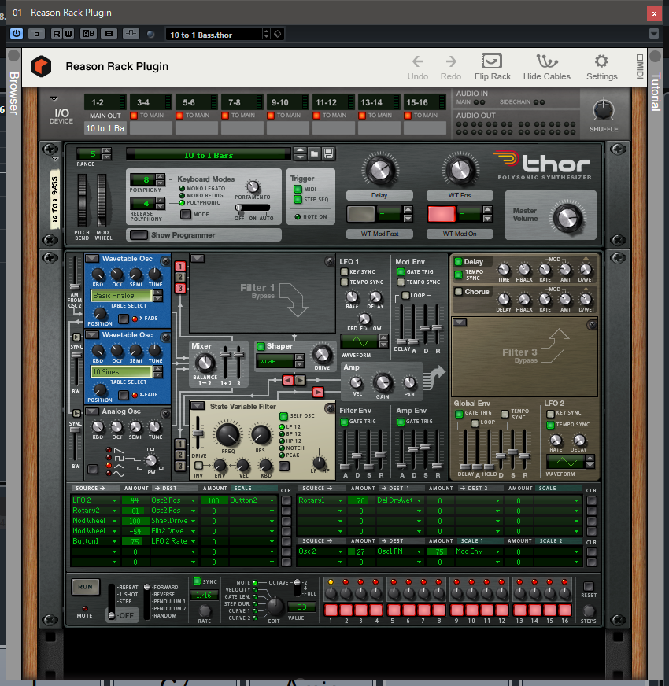Click the SHUFFLE knob
The height and width of the screenshot is (686, 669).
pos(604,109)
